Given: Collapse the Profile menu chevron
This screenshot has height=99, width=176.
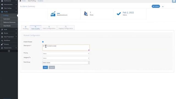Looking at the screenshot, I should click(x=16, y=12).
